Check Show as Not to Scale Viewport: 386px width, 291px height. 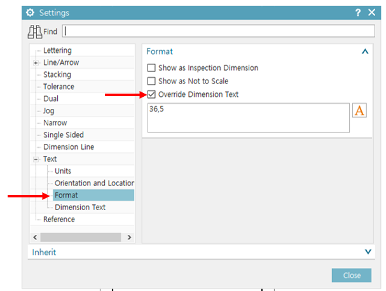151,81
